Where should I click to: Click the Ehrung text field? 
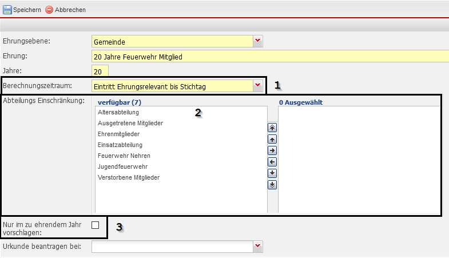[x=269, y=56]
